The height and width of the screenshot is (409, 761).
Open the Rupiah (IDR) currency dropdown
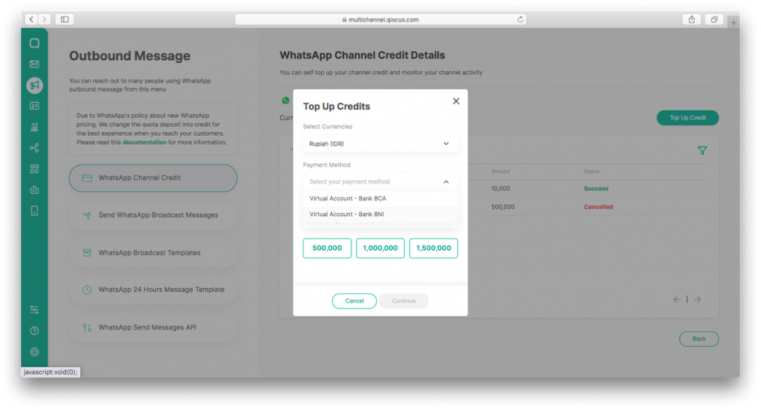tap(380, 144)
